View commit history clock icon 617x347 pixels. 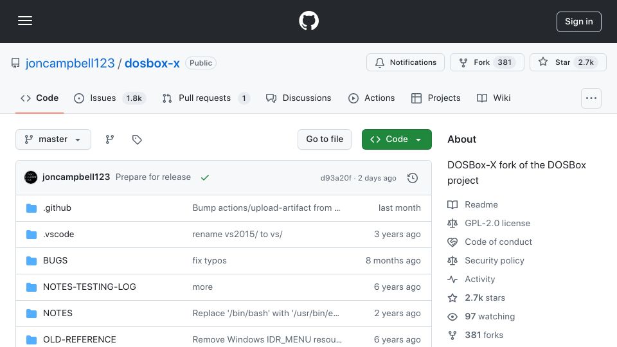click(413, 178)
